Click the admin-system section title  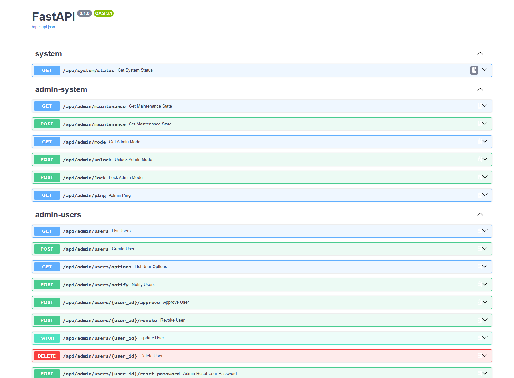pos(61,89)
